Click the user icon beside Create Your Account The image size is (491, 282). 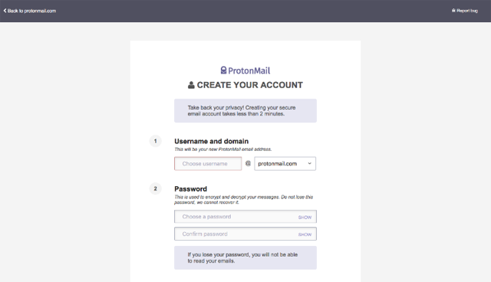pos(191,85)
